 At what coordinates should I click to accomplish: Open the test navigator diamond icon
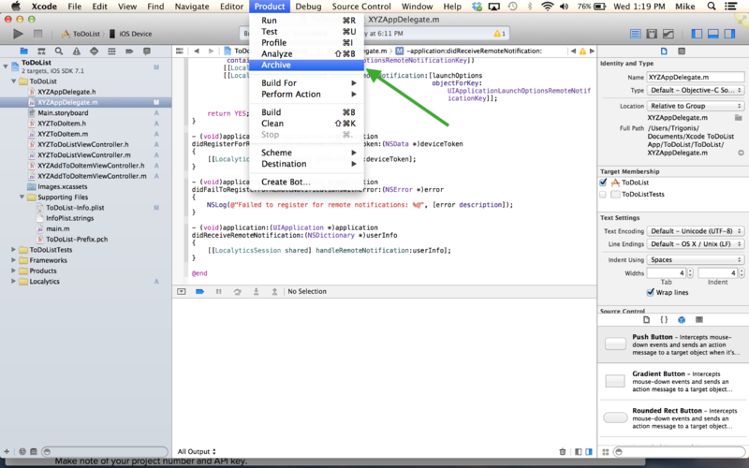95,51
